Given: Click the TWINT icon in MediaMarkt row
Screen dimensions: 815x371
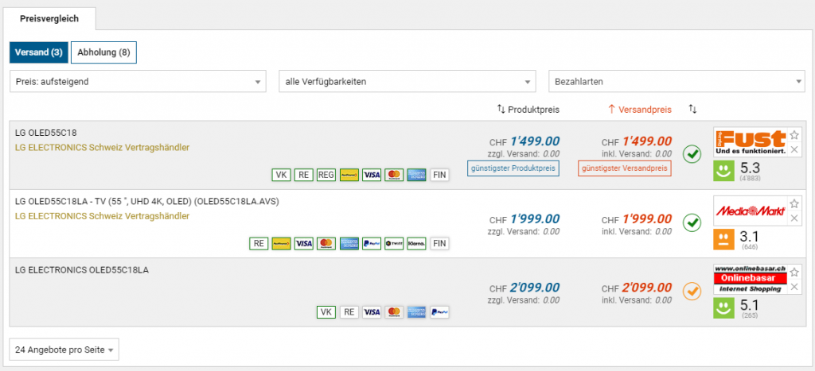Looking at the screenshot, I should 394,243.
